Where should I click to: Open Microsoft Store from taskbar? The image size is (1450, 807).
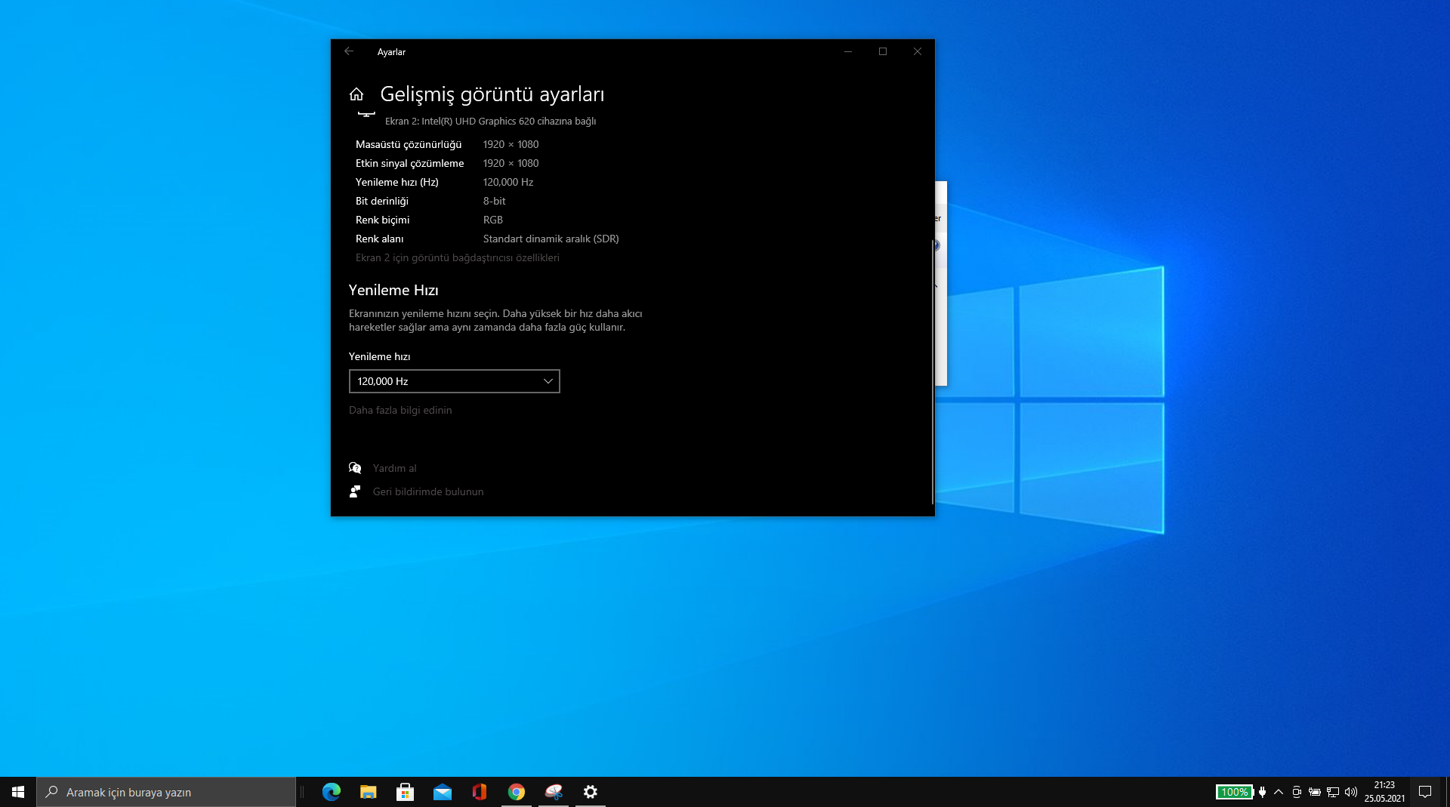click(x=406, y=792)
